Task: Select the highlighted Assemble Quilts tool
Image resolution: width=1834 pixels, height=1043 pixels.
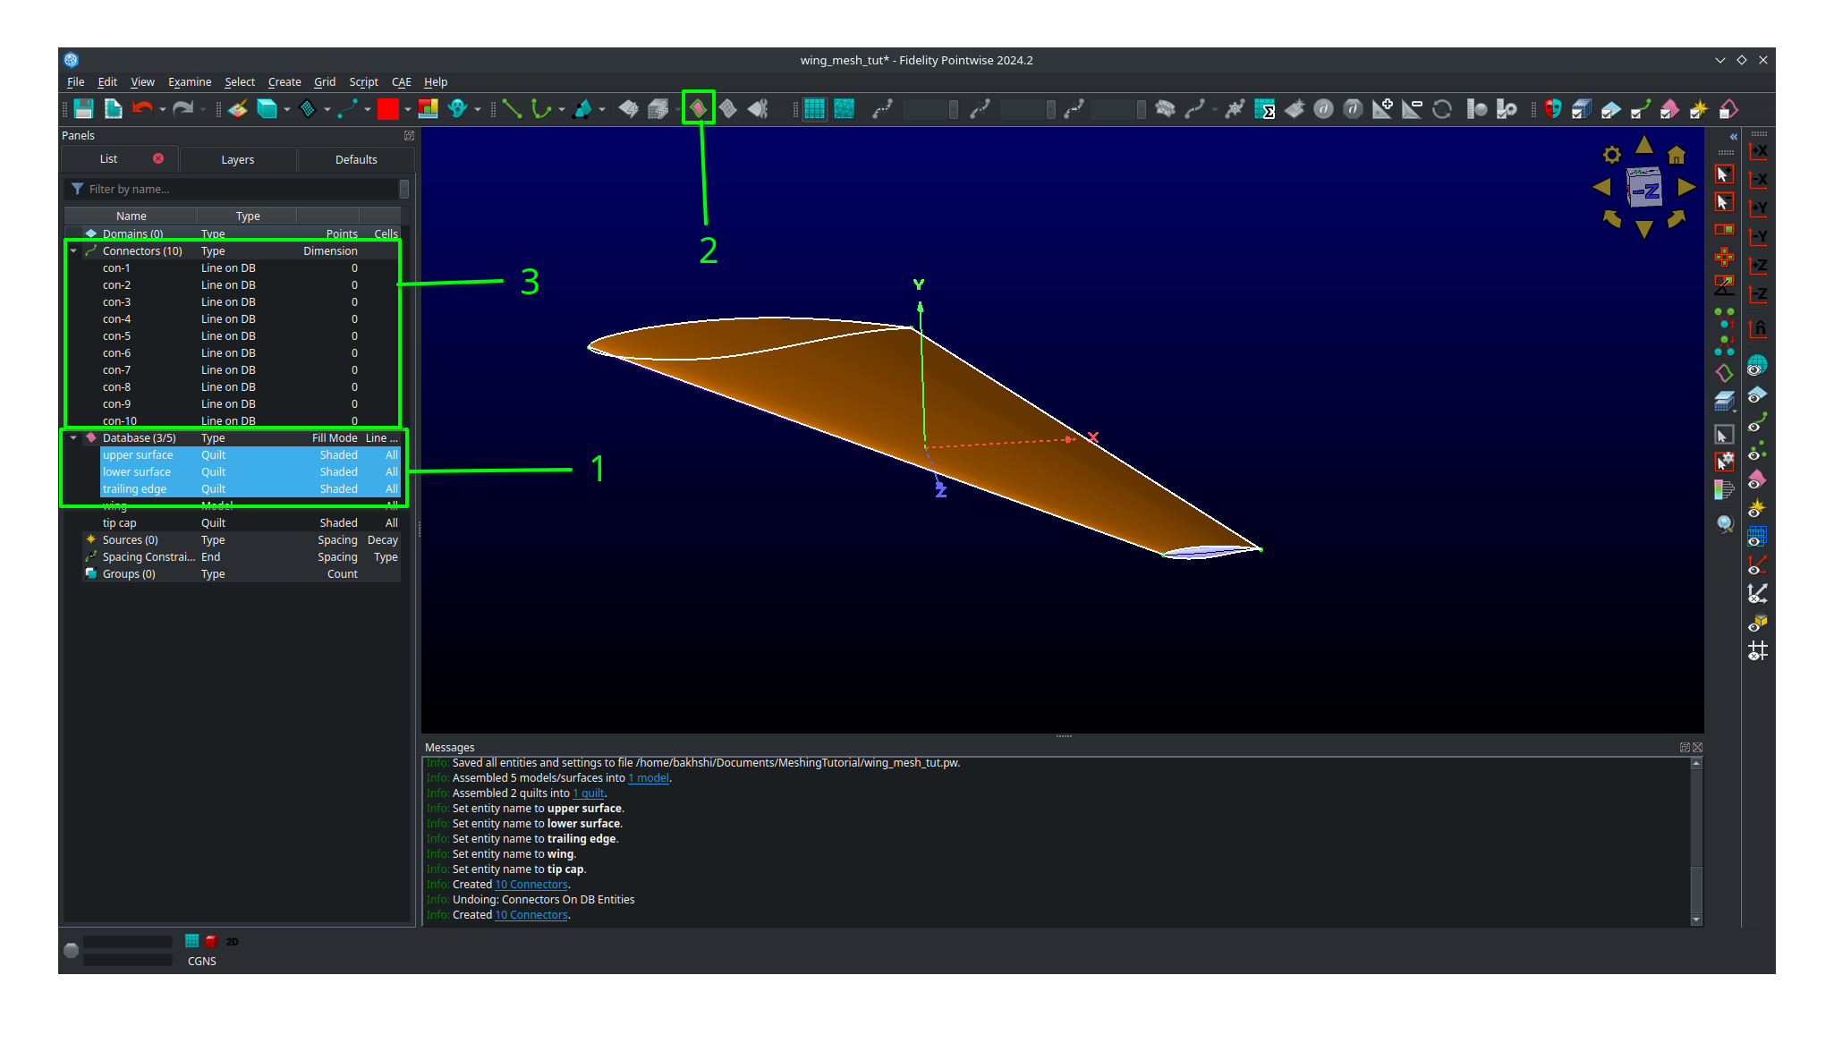Action: click(697, 106)
